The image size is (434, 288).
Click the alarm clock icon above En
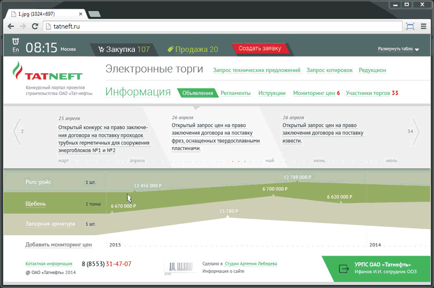(16, 41)
